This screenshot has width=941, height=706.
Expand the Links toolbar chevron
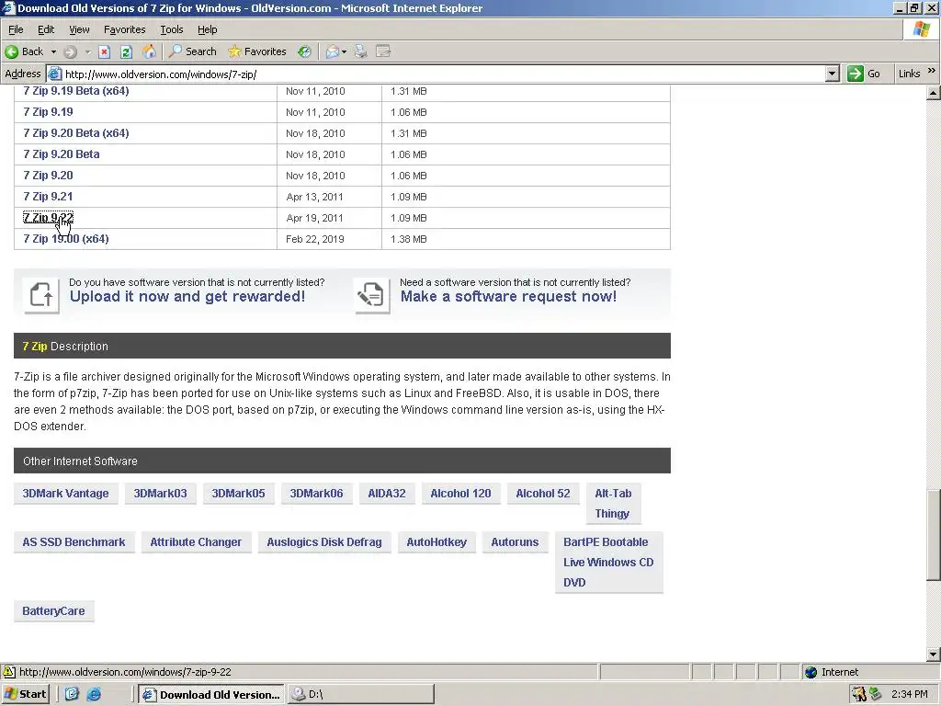point(932,71)
